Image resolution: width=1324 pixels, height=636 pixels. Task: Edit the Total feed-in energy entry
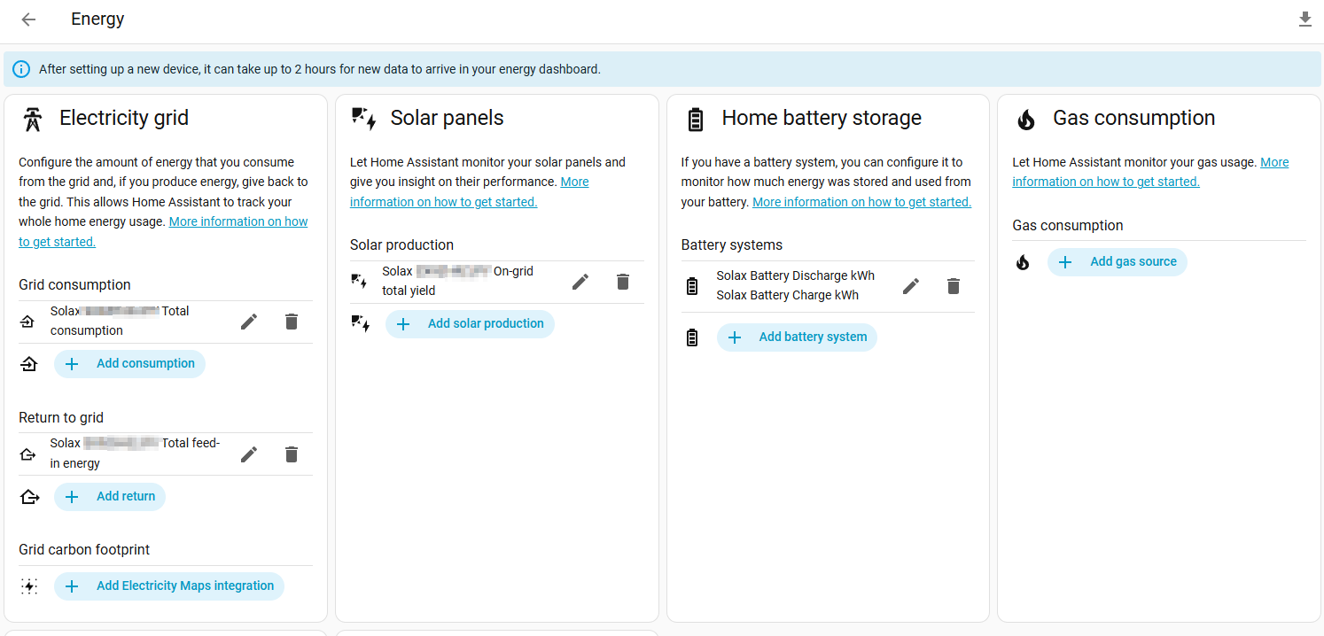pyautogui.click(x=249, y=454)
